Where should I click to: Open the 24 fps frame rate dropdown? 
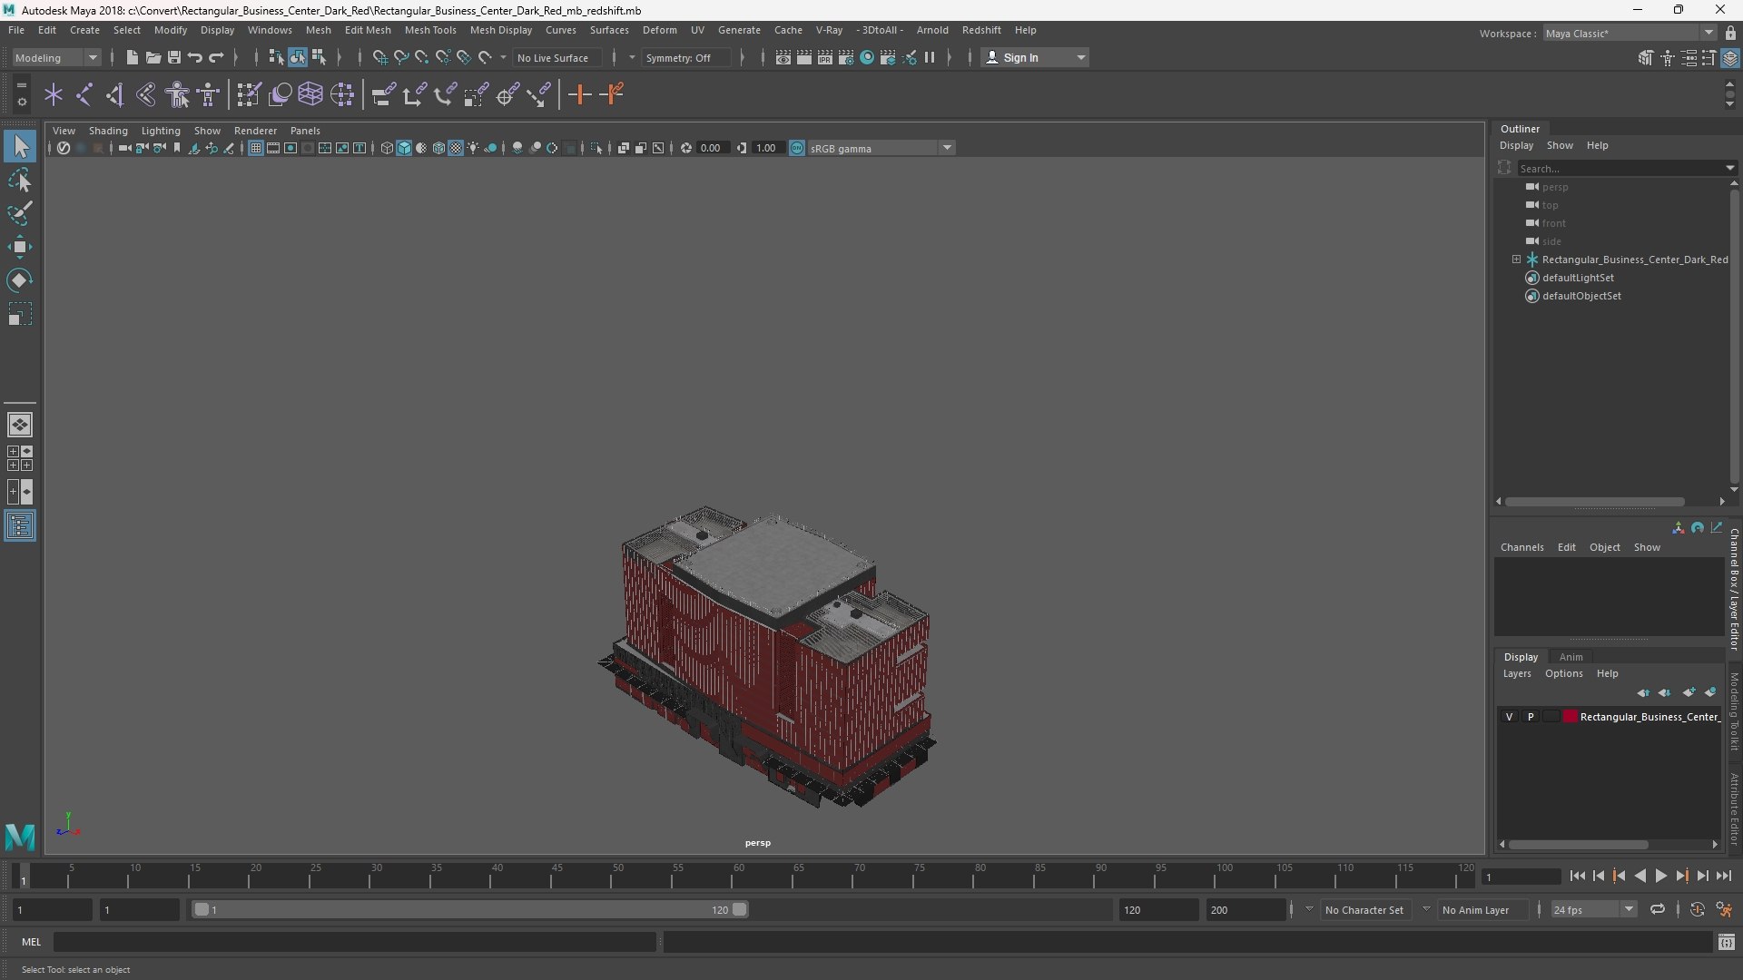click(1593, 909)
